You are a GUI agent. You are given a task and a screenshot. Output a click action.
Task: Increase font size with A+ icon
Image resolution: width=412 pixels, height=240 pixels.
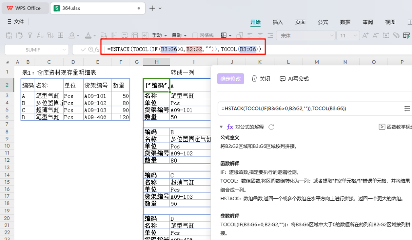pos(365,35)
